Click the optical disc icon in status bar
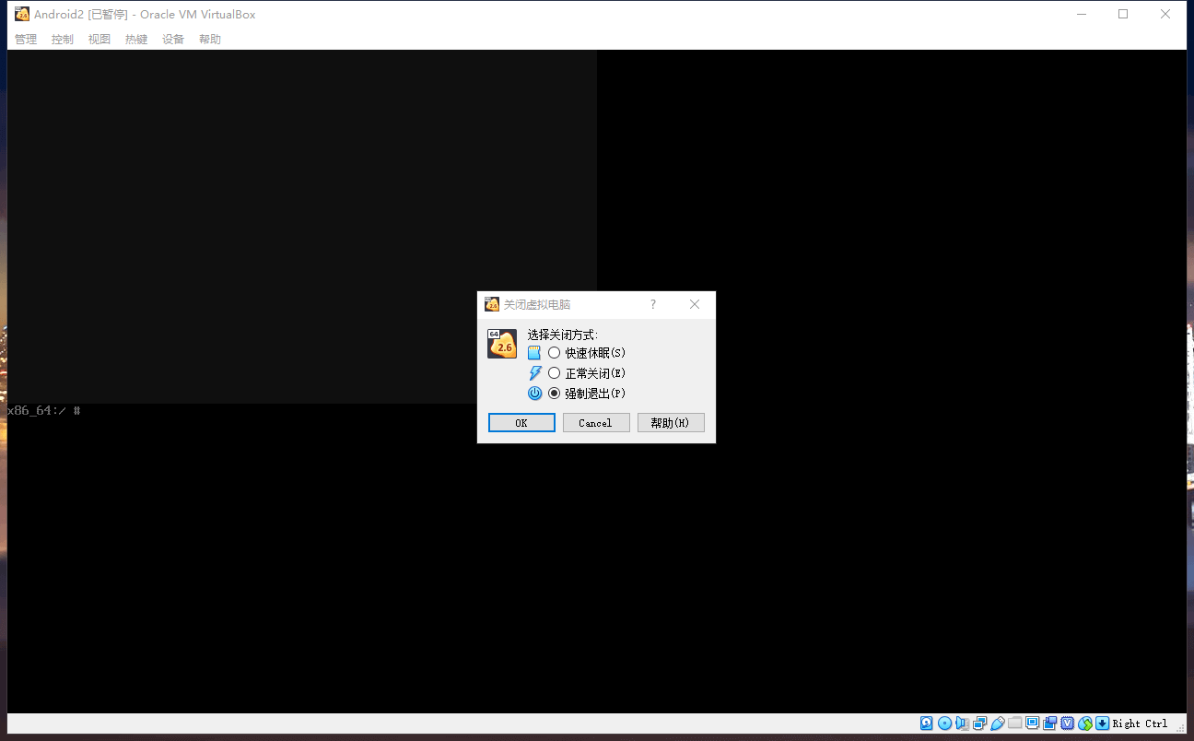1194x741 pixels. [944, 723]
